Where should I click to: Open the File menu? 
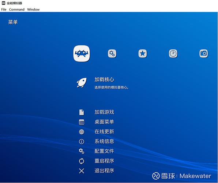[4, 10]
